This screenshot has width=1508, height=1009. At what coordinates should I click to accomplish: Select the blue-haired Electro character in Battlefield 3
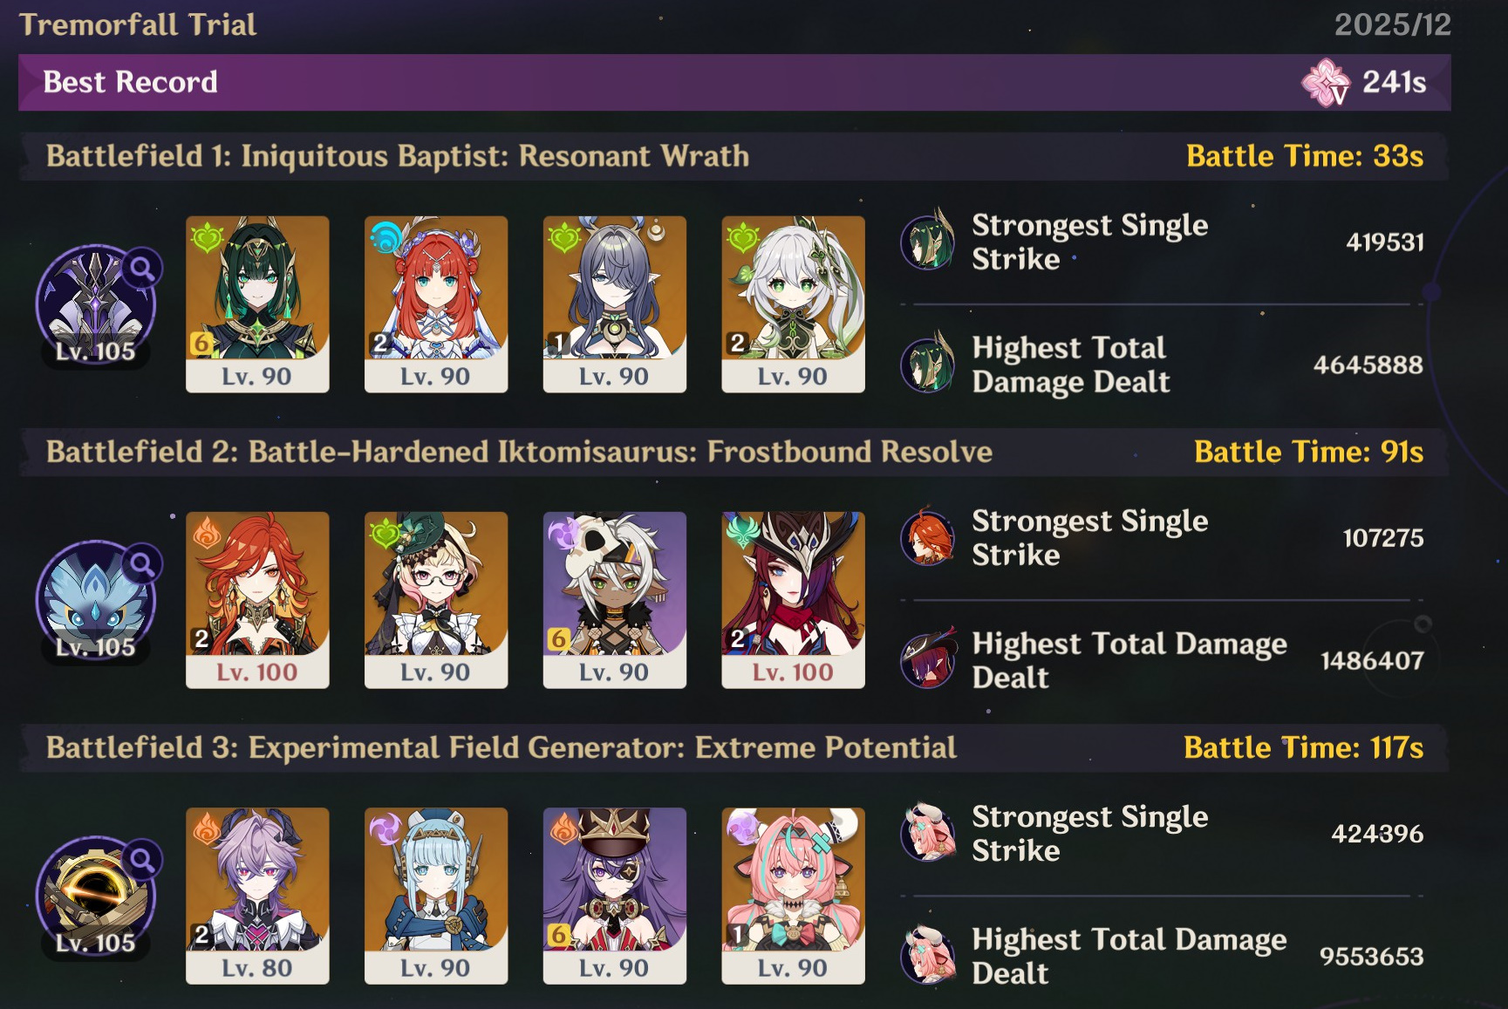coord(436,896)
